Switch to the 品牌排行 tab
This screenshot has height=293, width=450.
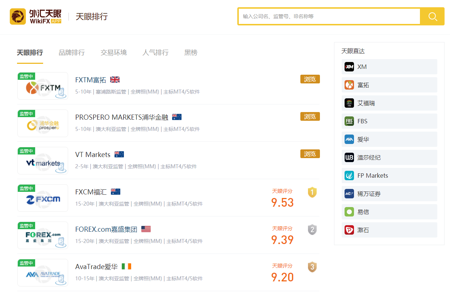pyautogui.click(x=72, y=53)
